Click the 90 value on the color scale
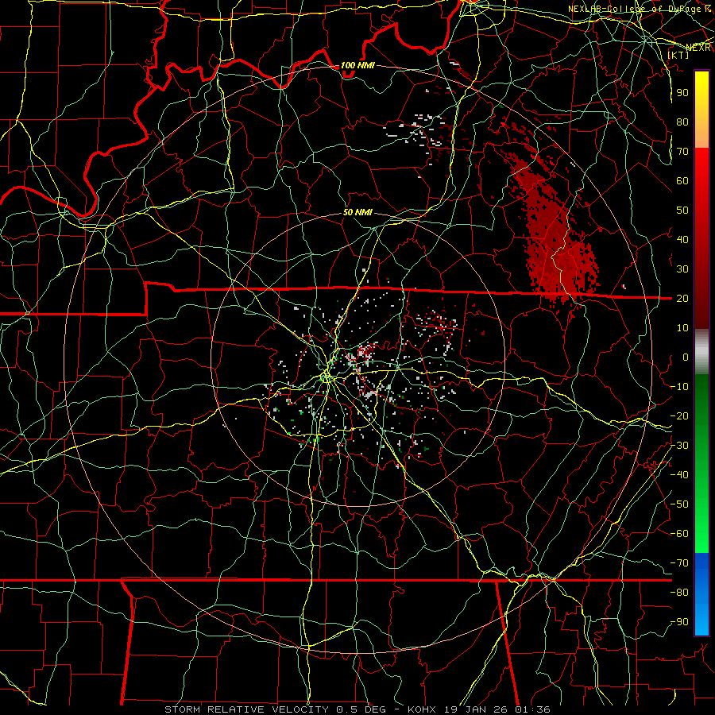715x715 pixels. coord(682,93)
